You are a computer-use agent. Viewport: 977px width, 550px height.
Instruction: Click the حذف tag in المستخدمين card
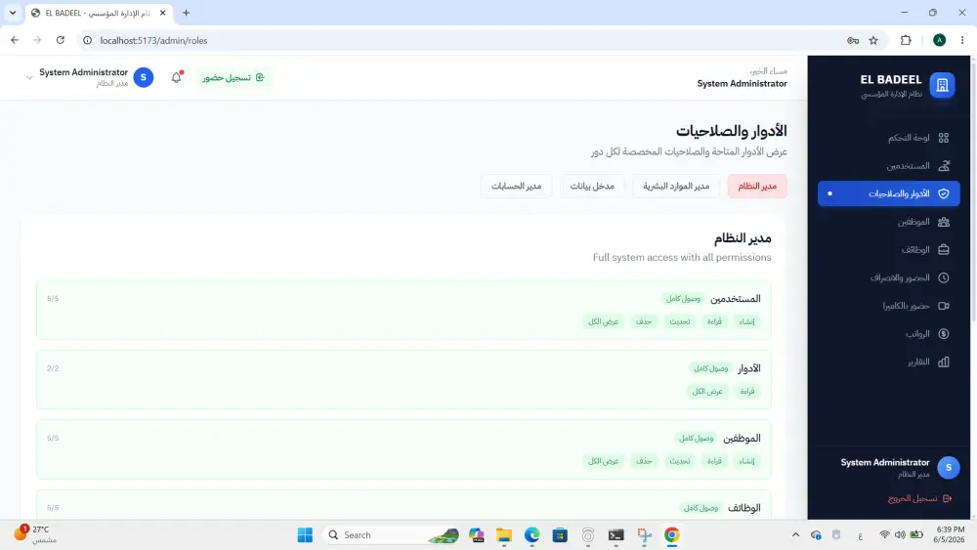644,321
